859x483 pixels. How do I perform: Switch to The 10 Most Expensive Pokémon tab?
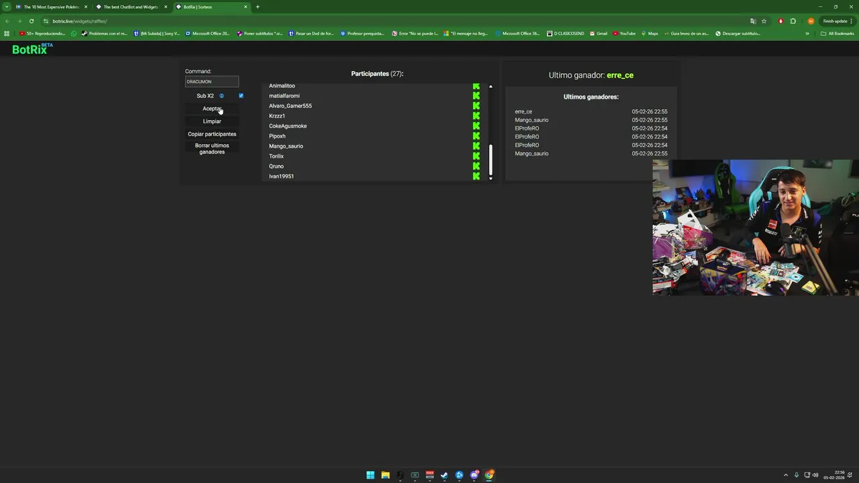52,7
